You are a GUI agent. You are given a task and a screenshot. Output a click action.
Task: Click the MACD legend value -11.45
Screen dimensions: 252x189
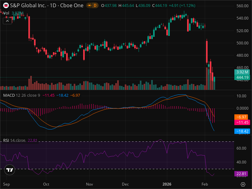click(49, 95)
